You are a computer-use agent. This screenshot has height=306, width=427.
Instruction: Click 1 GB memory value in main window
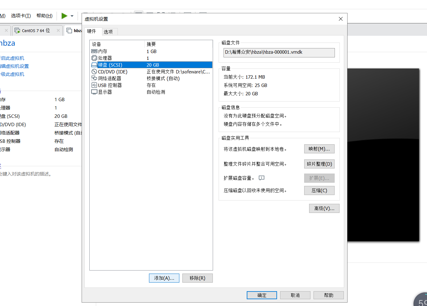point(60,99)
